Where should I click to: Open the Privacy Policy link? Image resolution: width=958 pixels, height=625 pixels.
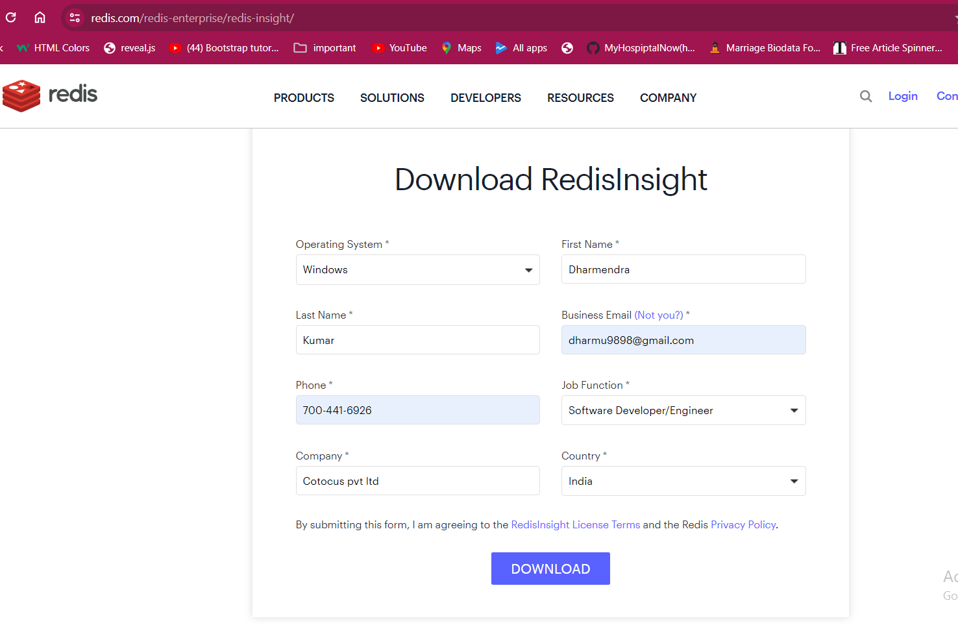click(743, 524)
